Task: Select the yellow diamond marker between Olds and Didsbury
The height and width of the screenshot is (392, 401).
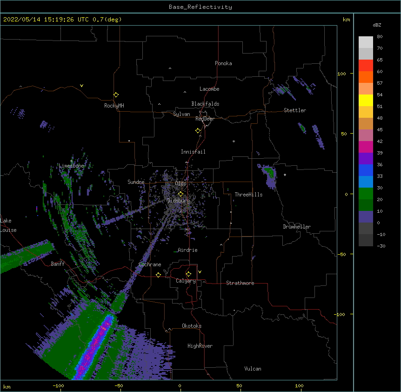Action: coord(180,194)
